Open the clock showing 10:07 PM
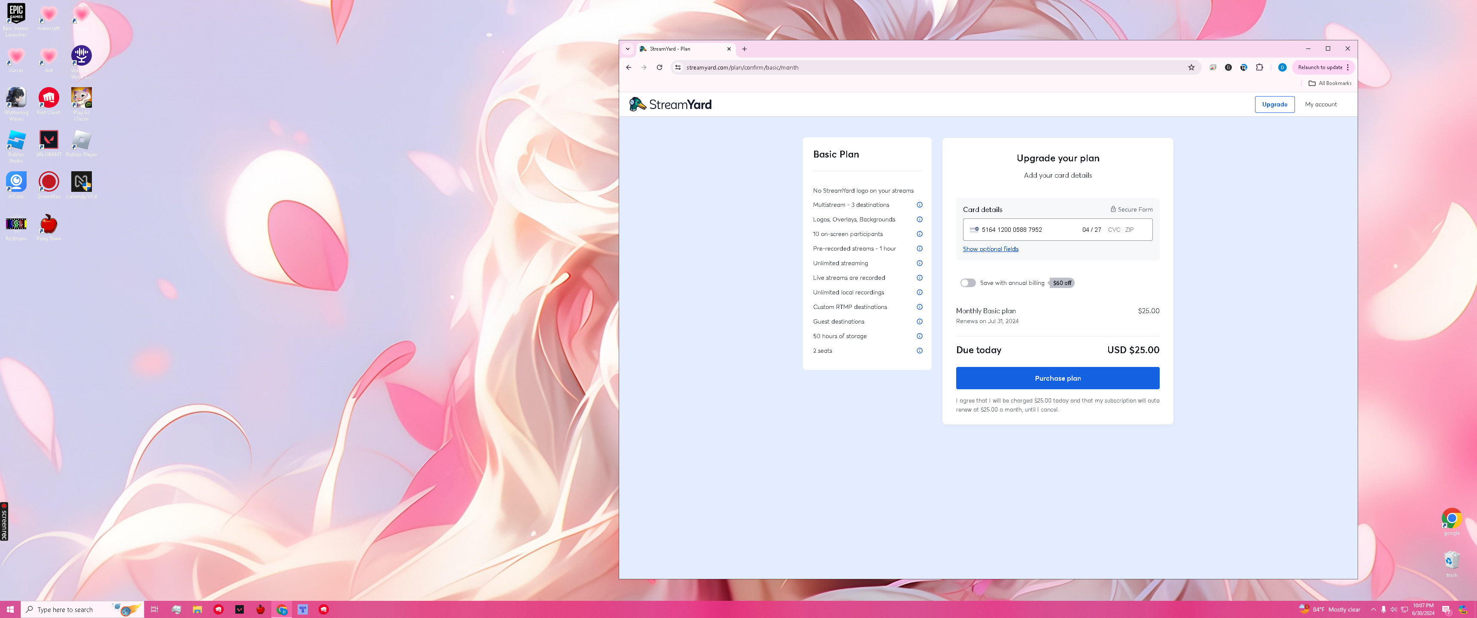 point(1423,609)
